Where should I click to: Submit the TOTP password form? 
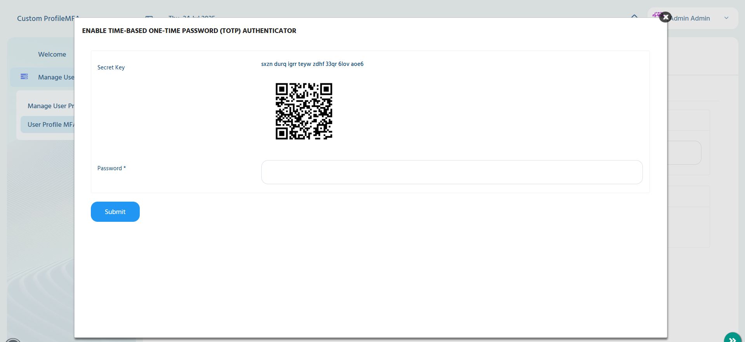pos(115,212)
